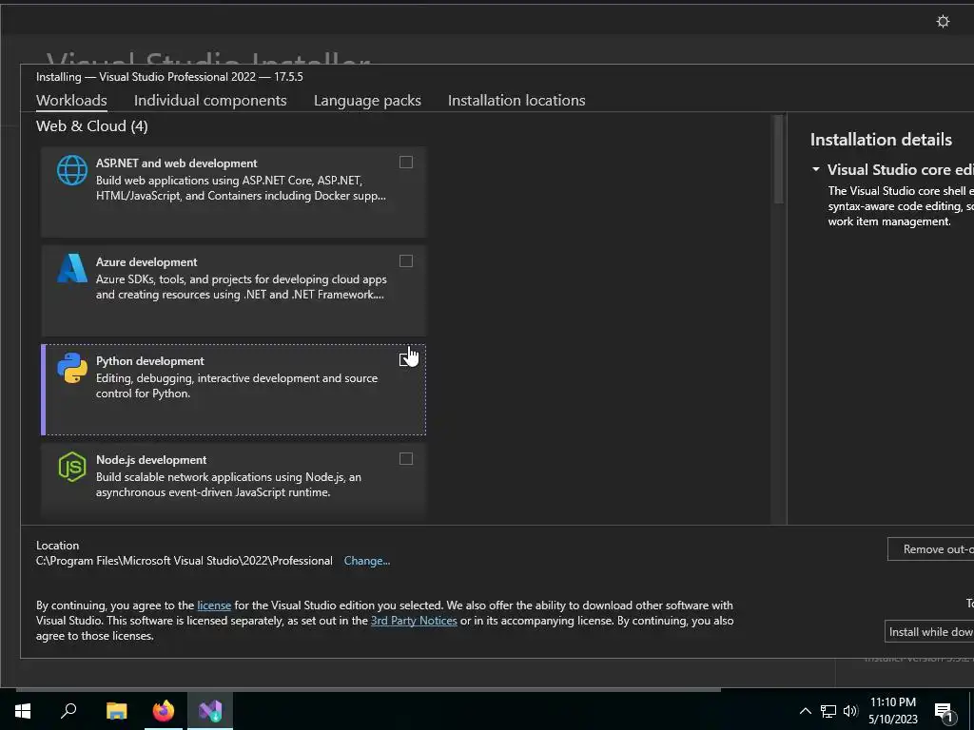This screenshot has height=730, width=974.
Task: Click Change... location link
Action: [x=367, y=561]
